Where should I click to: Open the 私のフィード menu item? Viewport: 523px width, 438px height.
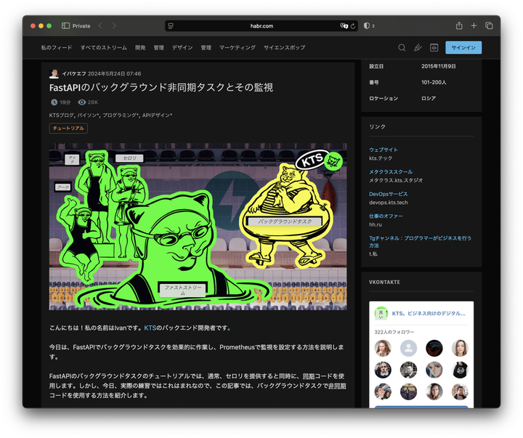coord(57,48)
